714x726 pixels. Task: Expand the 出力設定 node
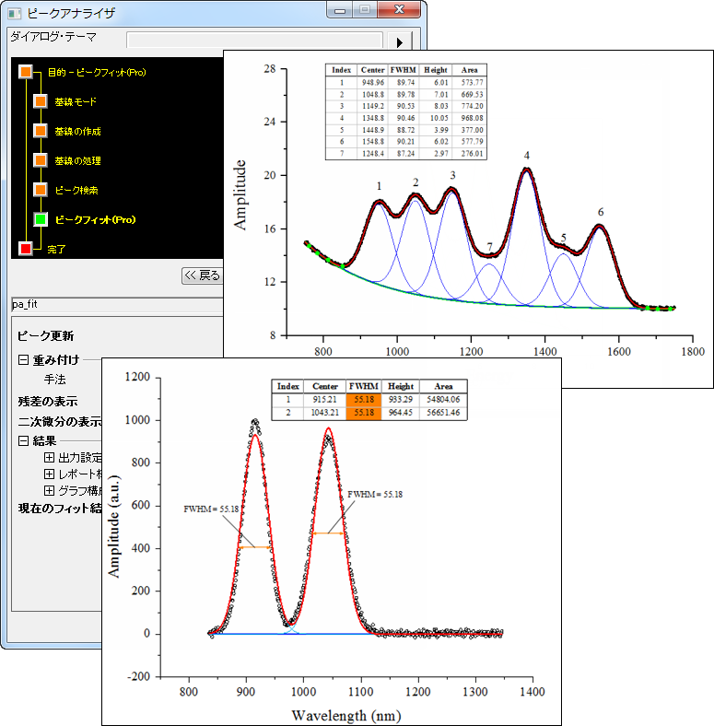click(49, 458)
